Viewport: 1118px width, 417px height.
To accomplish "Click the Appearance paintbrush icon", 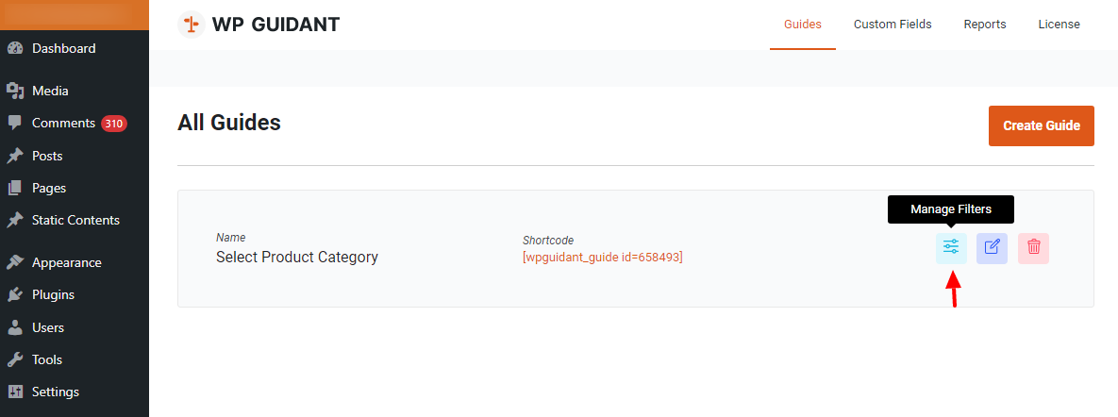I will [15, 263].
